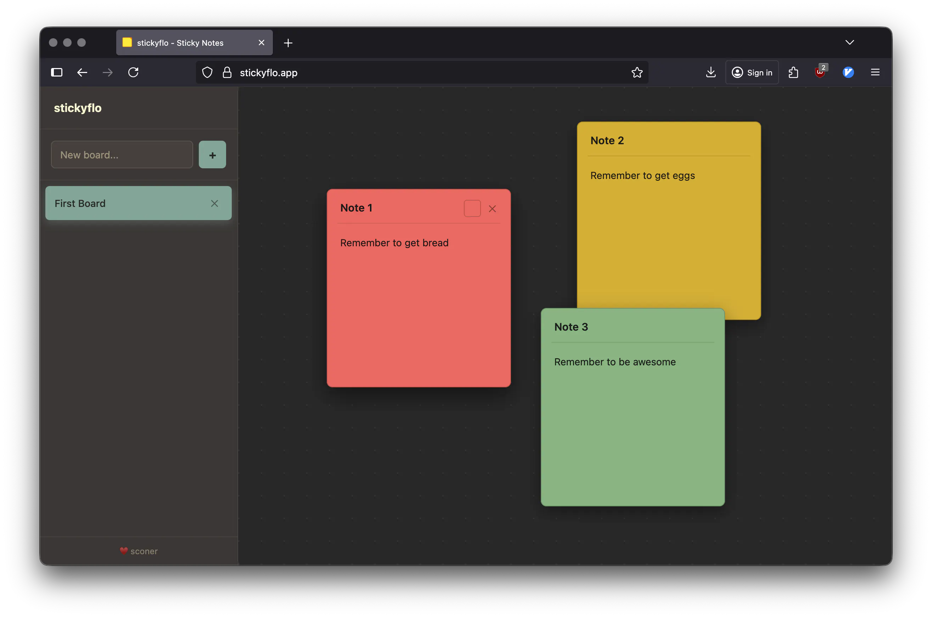Screen dimensions: 932x618
Task: Open the uBlock Origin extension icon
Action: [x=820, y=72]
